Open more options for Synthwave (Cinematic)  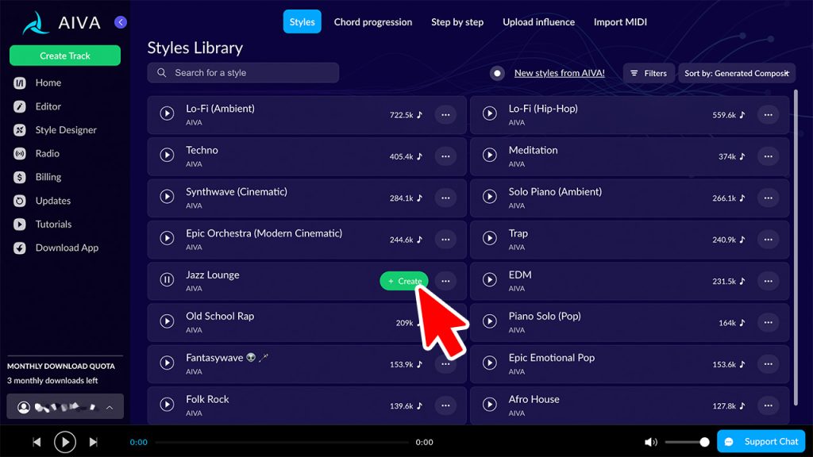point(445,198)
